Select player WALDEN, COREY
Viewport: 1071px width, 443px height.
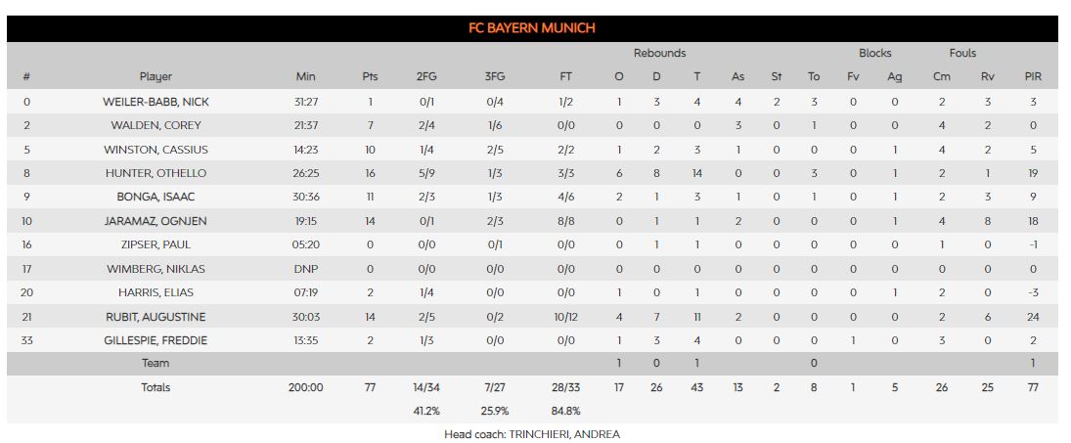[x=156, y=125]
